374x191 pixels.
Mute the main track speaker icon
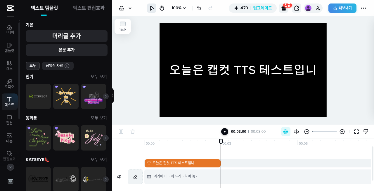(x=119, y=177)
